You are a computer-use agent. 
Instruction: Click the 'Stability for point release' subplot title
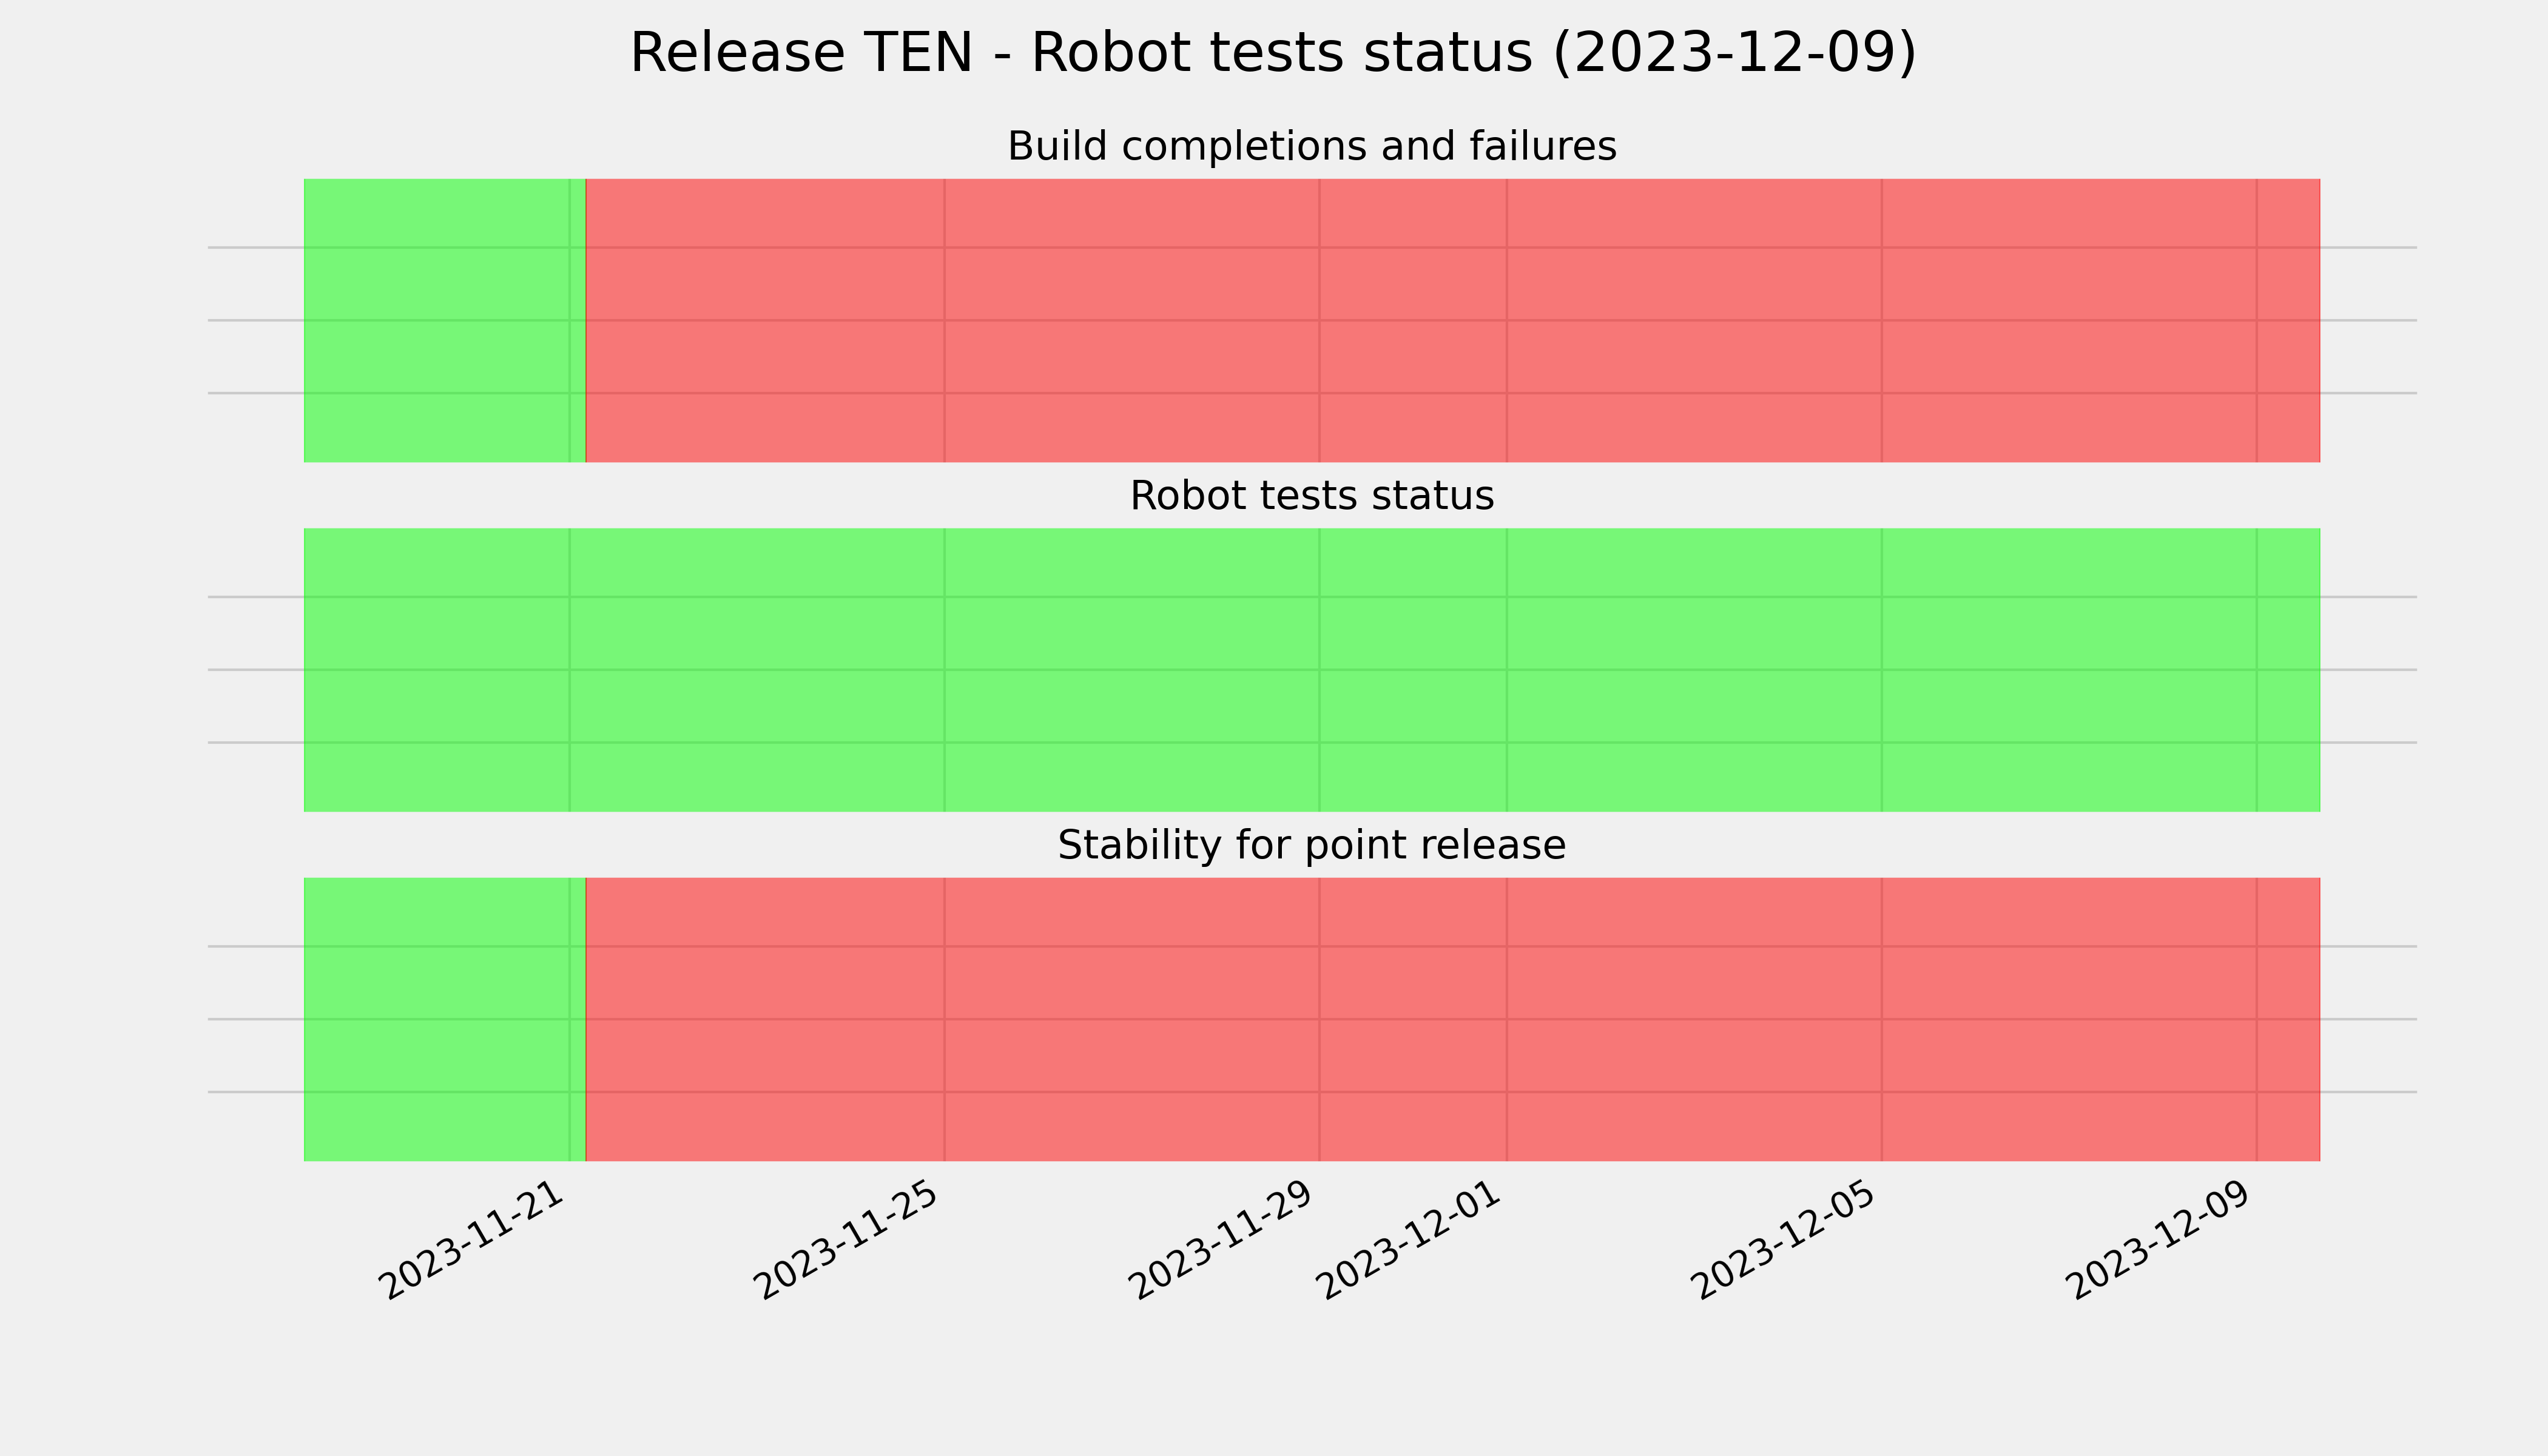click(1311, 846)
